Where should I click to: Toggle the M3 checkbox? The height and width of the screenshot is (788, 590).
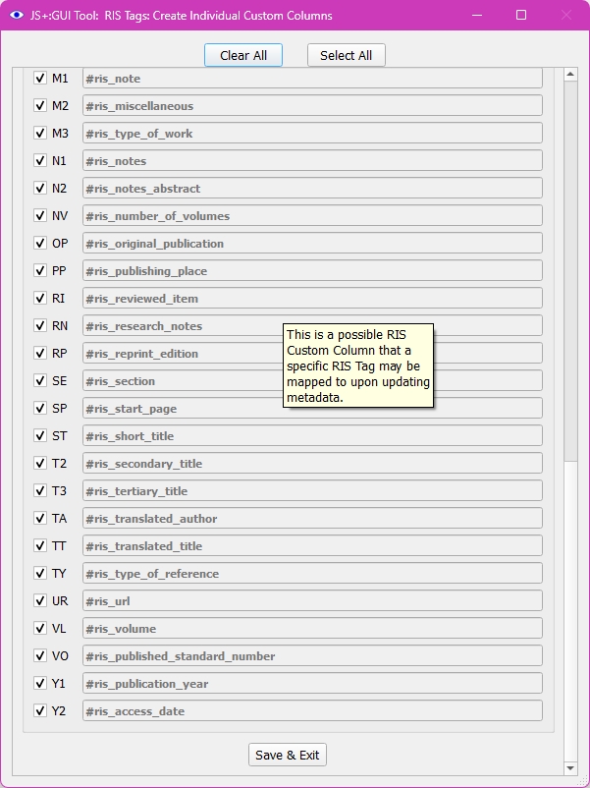coord(40,134)
